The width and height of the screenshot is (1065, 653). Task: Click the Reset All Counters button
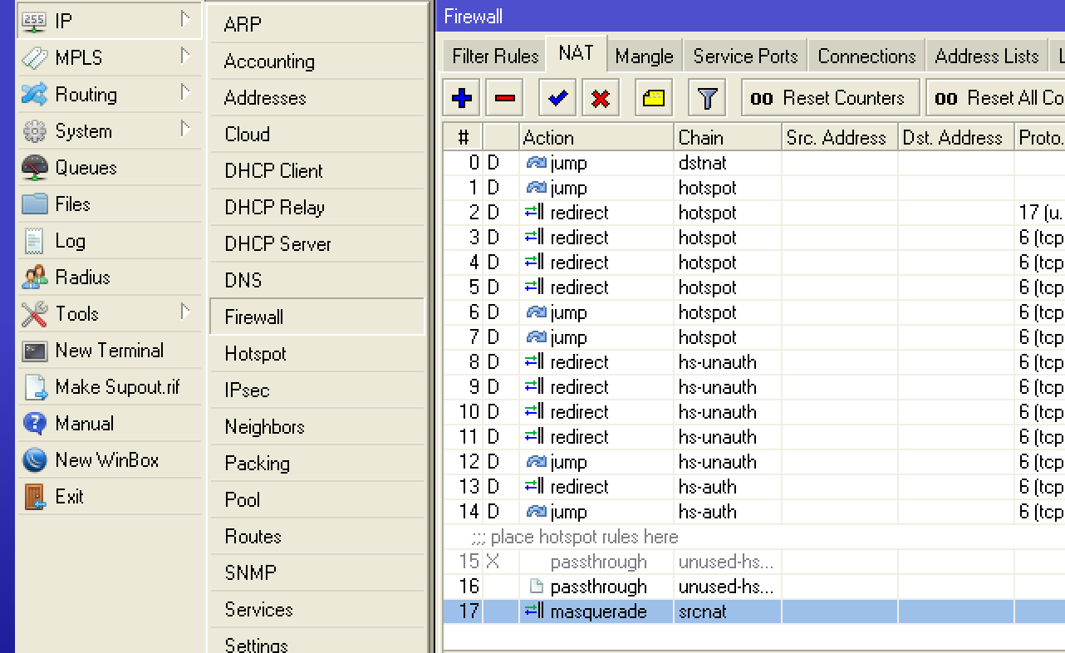click(x=995, y=98)
